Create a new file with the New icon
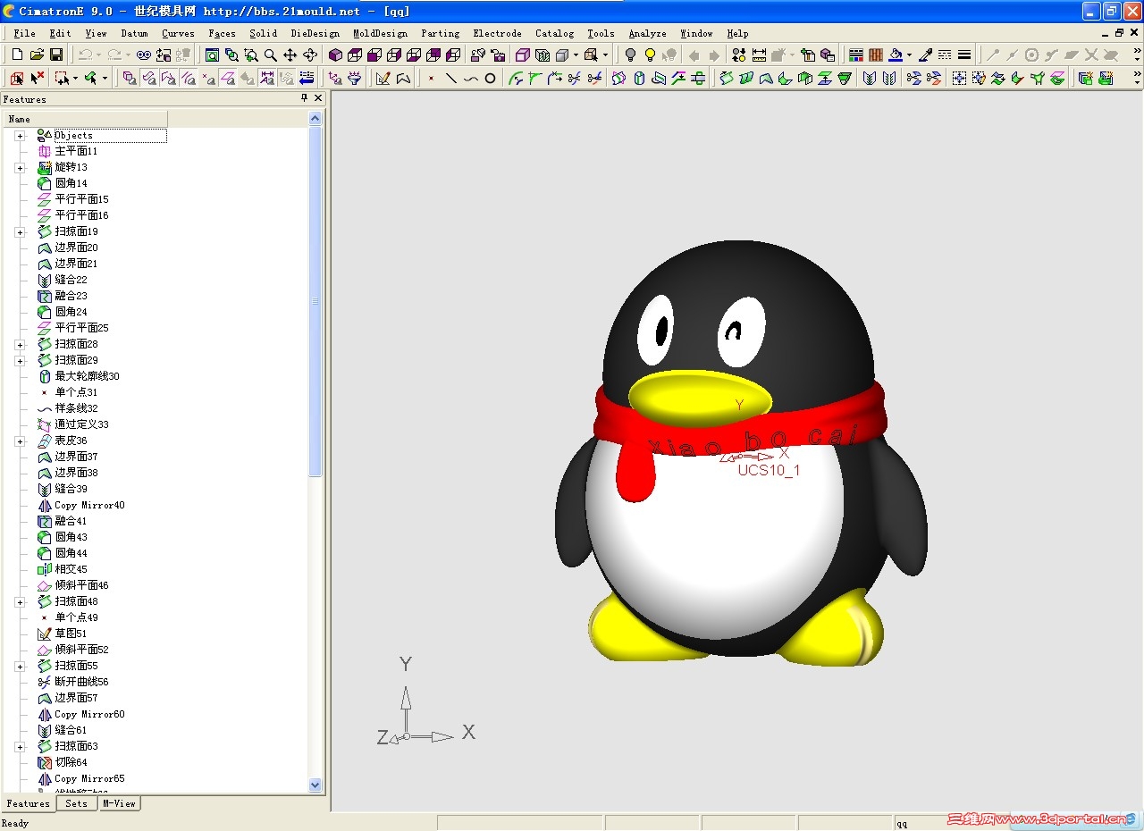 [x=17, y=55]
